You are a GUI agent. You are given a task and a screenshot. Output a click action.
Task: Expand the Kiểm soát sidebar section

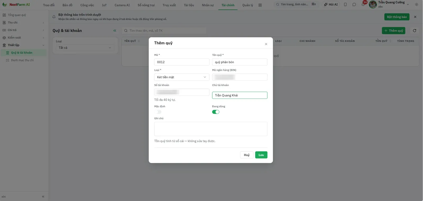pos(23,38)
